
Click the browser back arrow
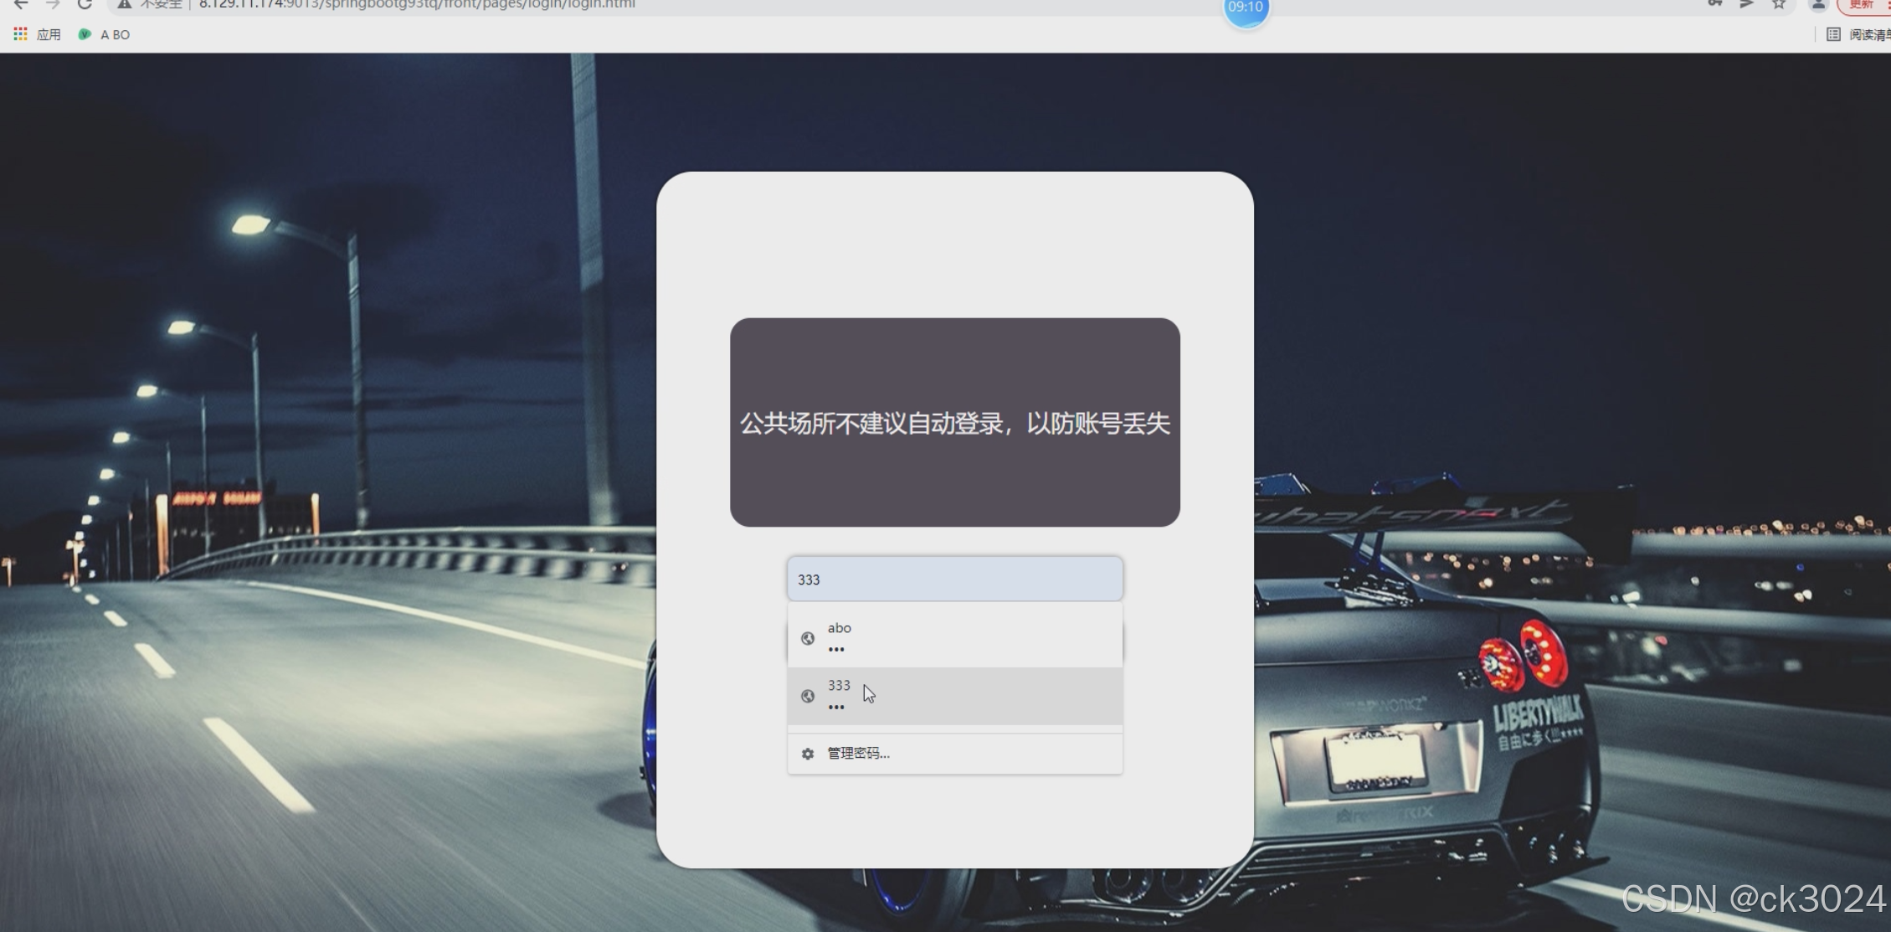click(20, 4)
